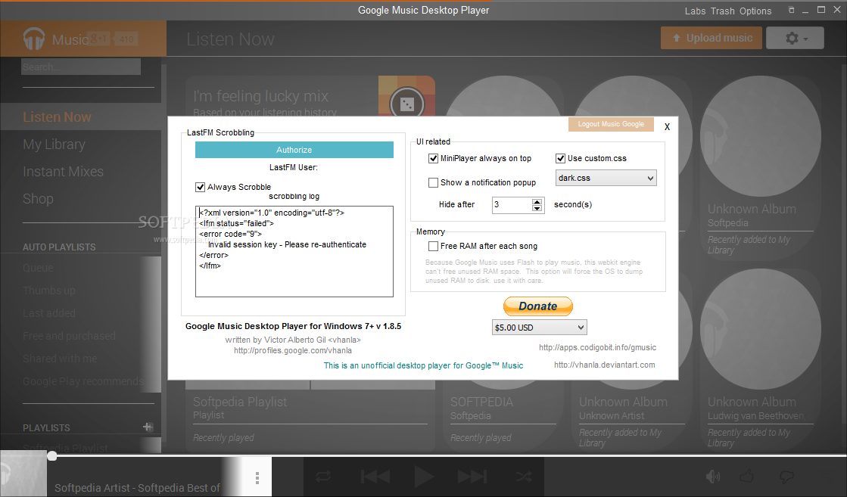The width and height of the screenshot is (847, 497).
Task: Open the $5.00 USD donation amount dropdown
Action: click(539, 328)
